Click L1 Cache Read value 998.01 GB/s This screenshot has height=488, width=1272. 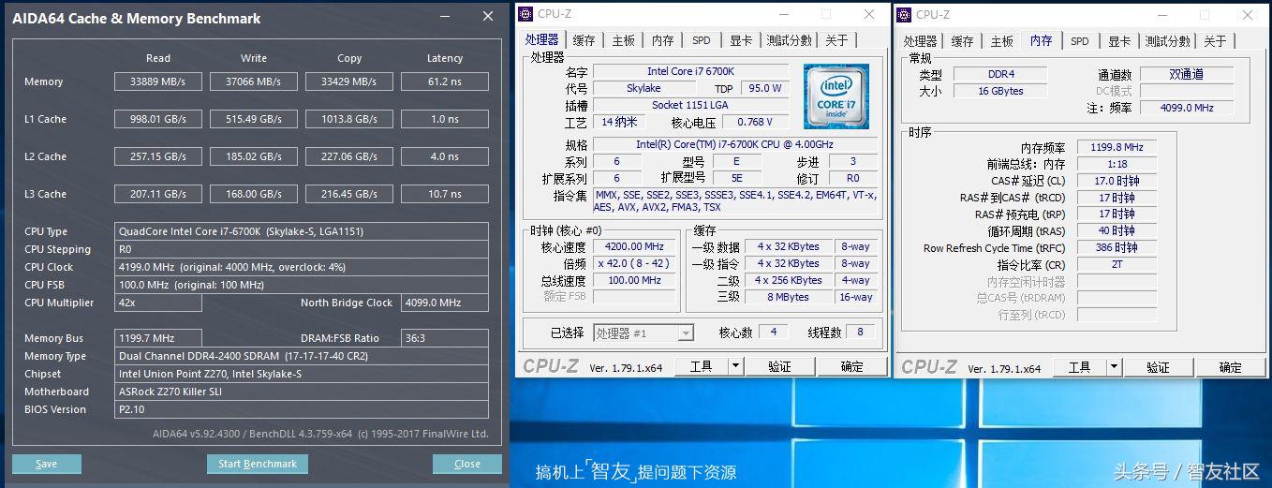(158, 119)
